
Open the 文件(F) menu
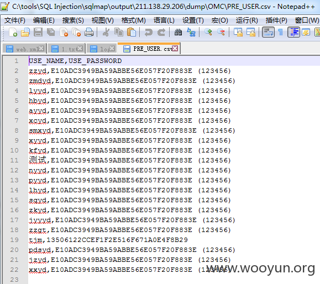pyautogui.click(x=15, y=20)
